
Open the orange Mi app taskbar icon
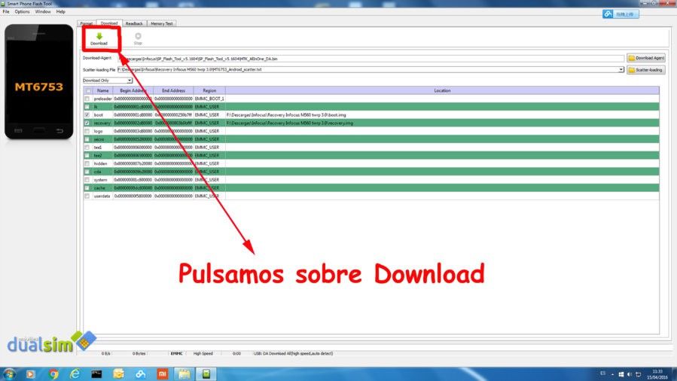pyautogui.click(x=163, y=374)
